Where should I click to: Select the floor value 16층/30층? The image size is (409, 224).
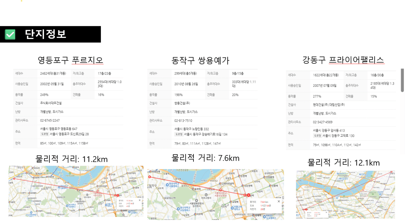pyautogui.click(x=377, y=75)
